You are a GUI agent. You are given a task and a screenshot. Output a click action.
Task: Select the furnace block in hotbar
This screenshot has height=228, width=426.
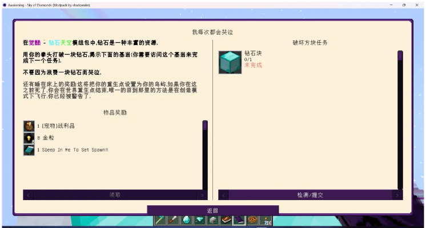[x=213, y=220]
